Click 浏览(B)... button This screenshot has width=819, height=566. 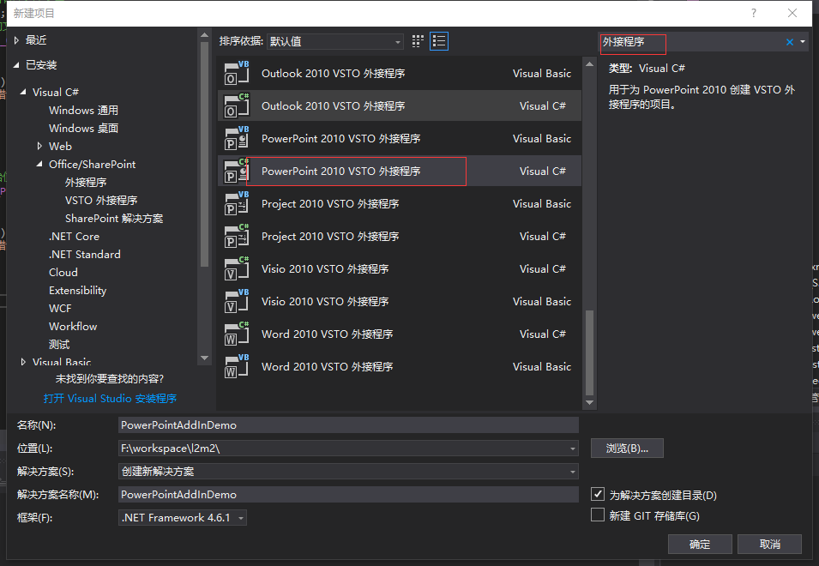(x=627, y=448)
